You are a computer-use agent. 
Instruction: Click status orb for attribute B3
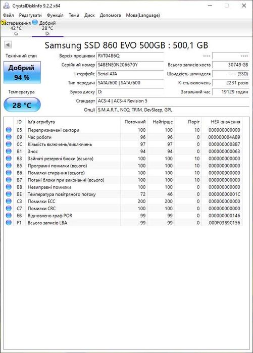pyautogui.click(x=9, y=159)
